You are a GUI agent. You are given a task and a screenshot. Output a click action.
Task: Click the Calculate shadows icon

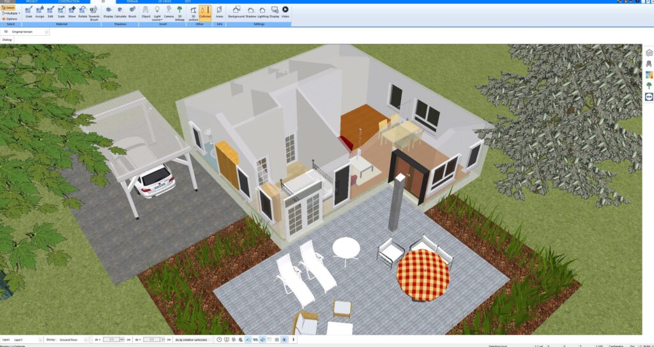(x=120, y=11)
